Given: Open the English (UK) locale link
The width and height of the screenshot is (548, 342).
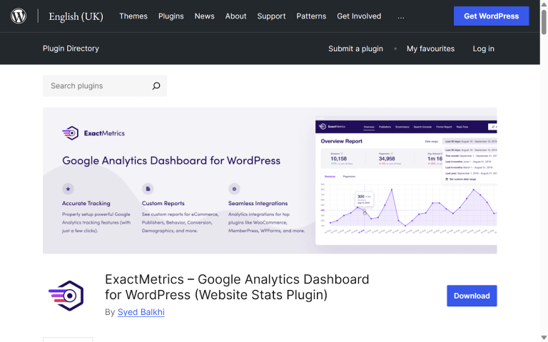Looking at the screenshot, I should pyautogui.click(x=76, y=16).
